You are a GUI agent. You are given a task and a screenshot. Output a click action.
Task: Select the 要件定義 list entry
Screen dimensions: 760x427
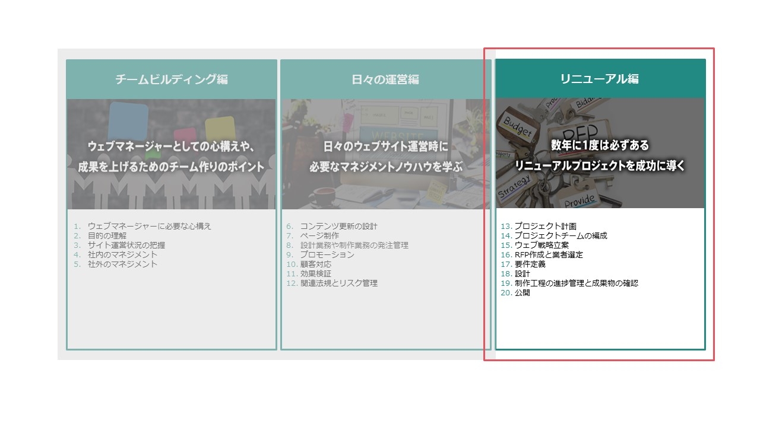point(530,264)
